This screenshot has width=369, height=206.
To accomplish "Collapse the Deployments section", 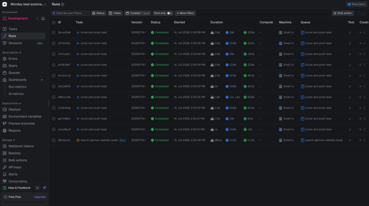I will coord(11,104).
